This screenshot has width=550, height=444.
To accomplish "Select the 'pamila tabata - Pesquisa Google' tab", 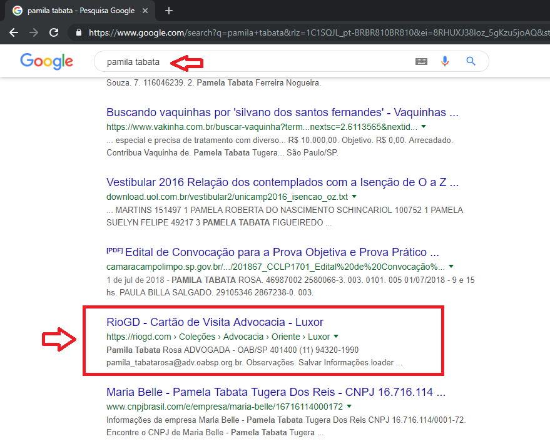I will coord(81,10).
